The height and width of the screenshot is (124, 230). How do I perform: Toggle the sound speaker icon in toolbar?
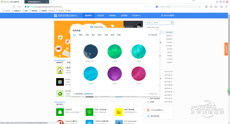(211, 7)
